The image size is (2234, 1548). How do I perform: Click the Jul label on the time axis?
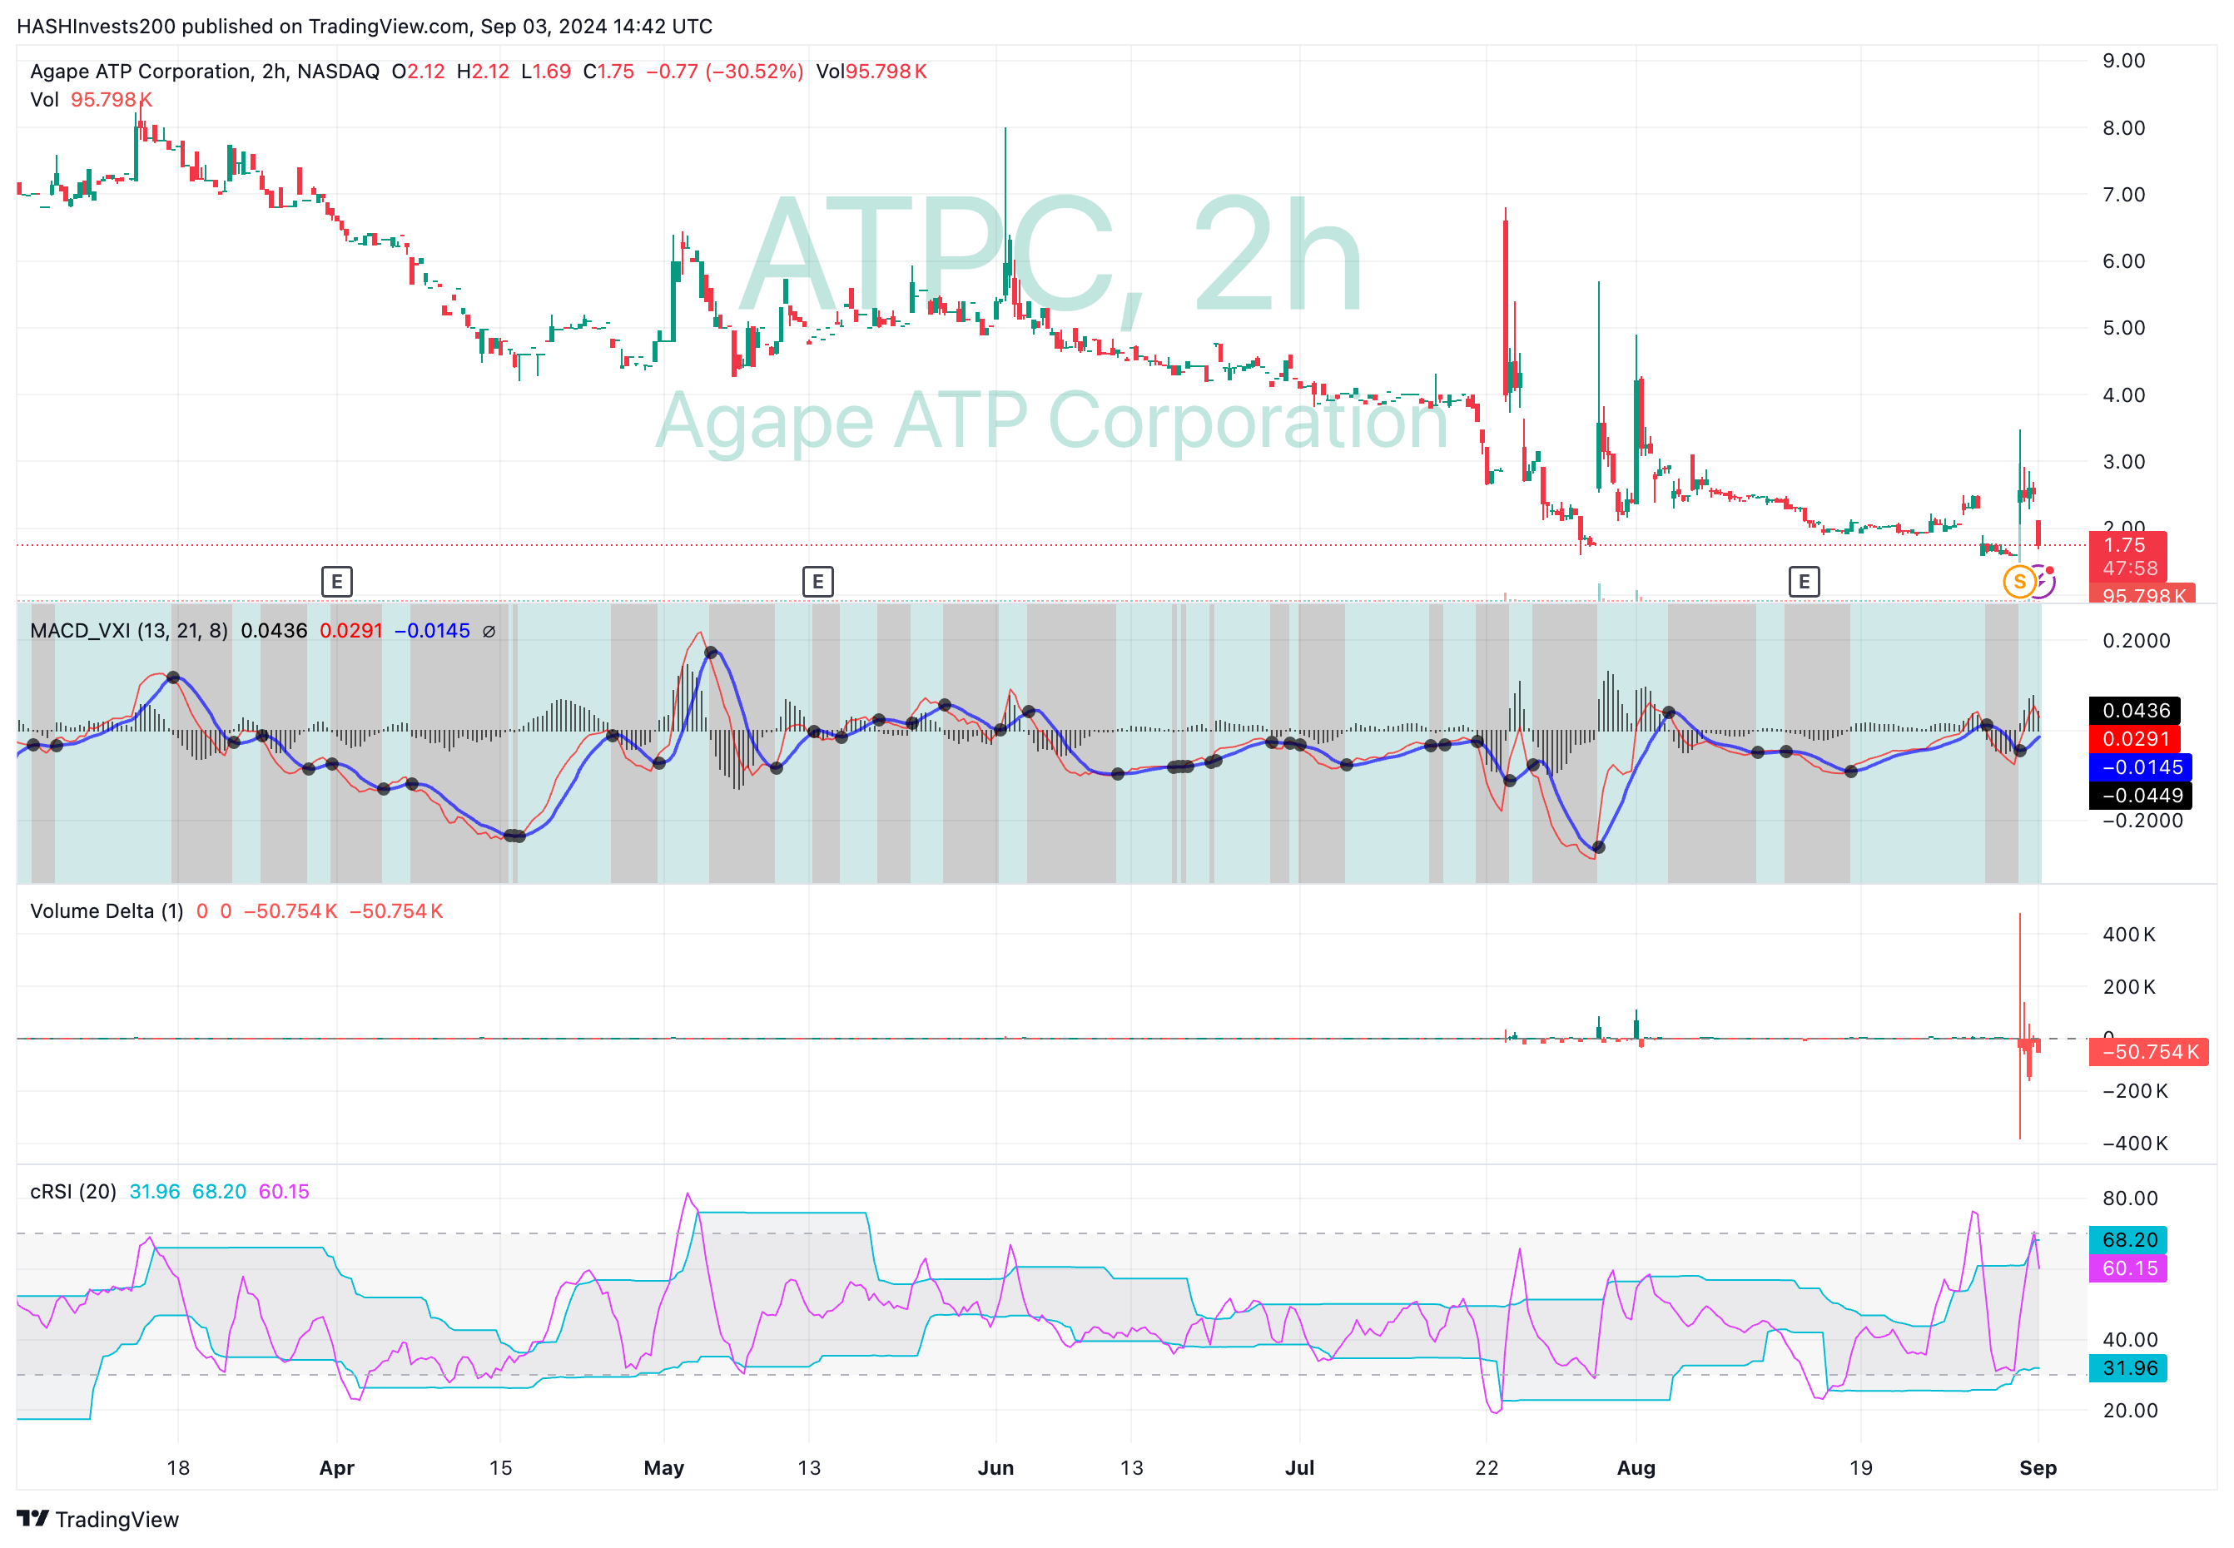1300,1468
